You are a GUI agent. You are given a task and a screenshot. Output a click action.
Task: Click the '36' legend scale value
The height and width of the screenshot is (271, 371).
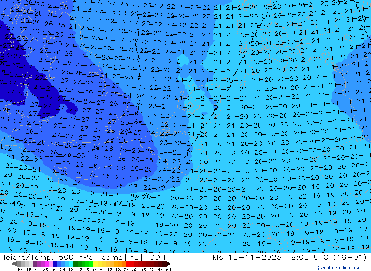click(143, 270)
